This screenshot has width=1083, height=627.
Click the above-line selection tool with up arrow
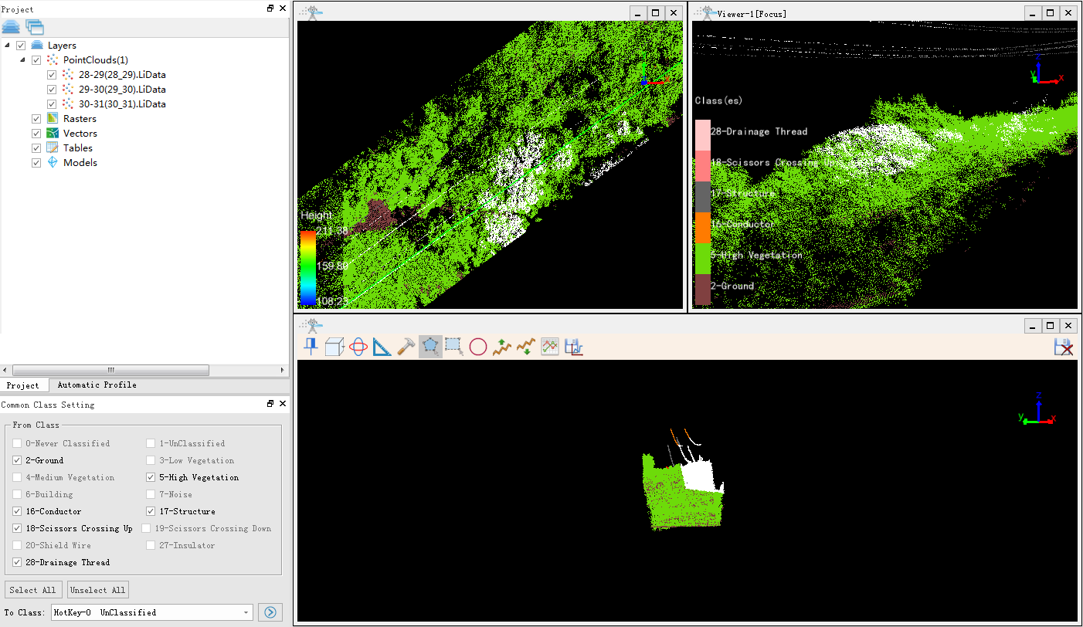pyautogui.click(x=502, y=347)
